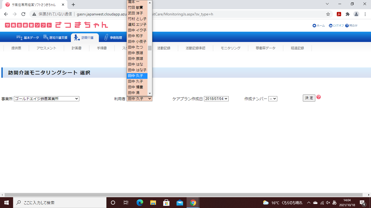Open the ケアプラン作成日 date dropdown
Image resolution: width=371 pixels, height=208 pixels.
pos(216,99)
